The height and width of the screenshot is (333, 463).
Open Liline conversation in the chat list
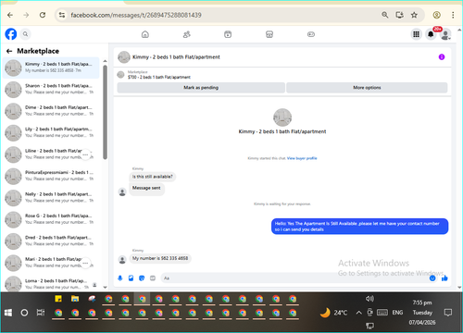[51, 154]
